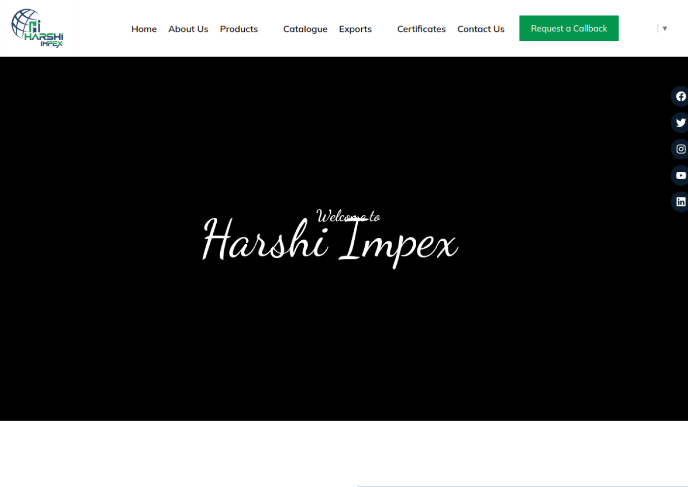Image resolution: width=688 pixels, height=487 pixels.
Task: Open the Twitter social icon
Action: point(680,123)
